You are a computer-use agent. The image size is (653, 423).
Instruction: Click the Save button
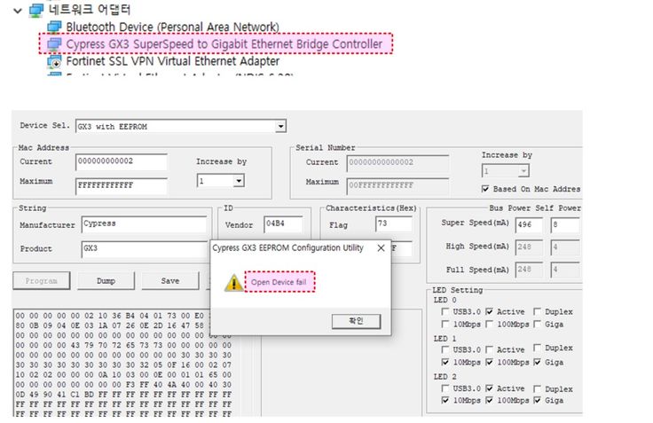click(x=170, y=281)
